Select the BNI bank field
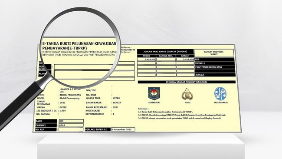The height and width of the screenshot is (159, 282). coord(71,121)
